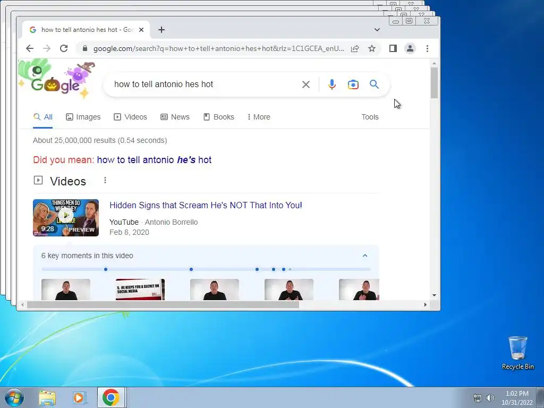Click the Show desktop button

pos(540,397)
